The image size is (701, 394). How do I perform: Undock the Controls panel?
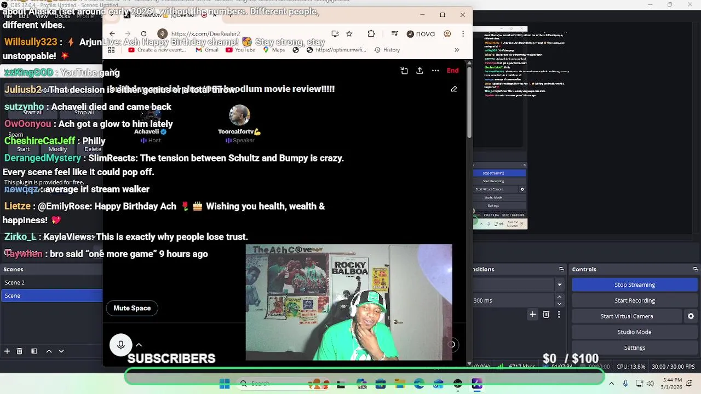[696, 269]
